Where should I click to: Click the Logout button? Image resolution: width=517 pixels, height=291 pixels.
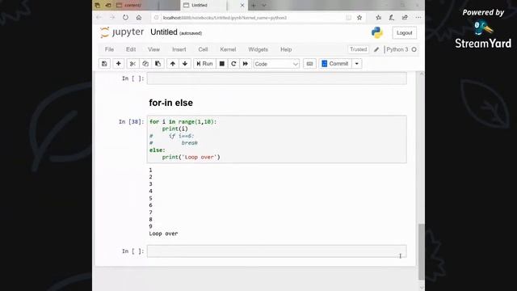tap(404, 33)
